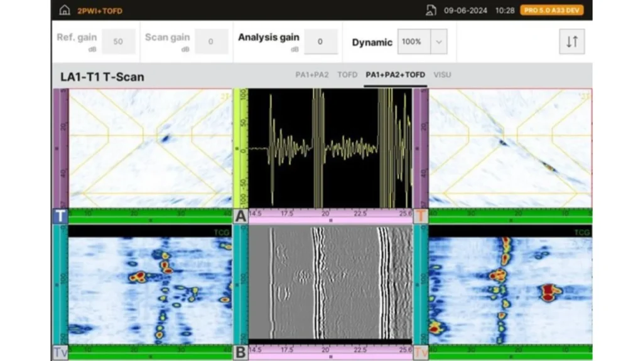Screen dimensions: 643x361
Task: Click the 2PWI+TOFD title label
Action: (100, 11)
